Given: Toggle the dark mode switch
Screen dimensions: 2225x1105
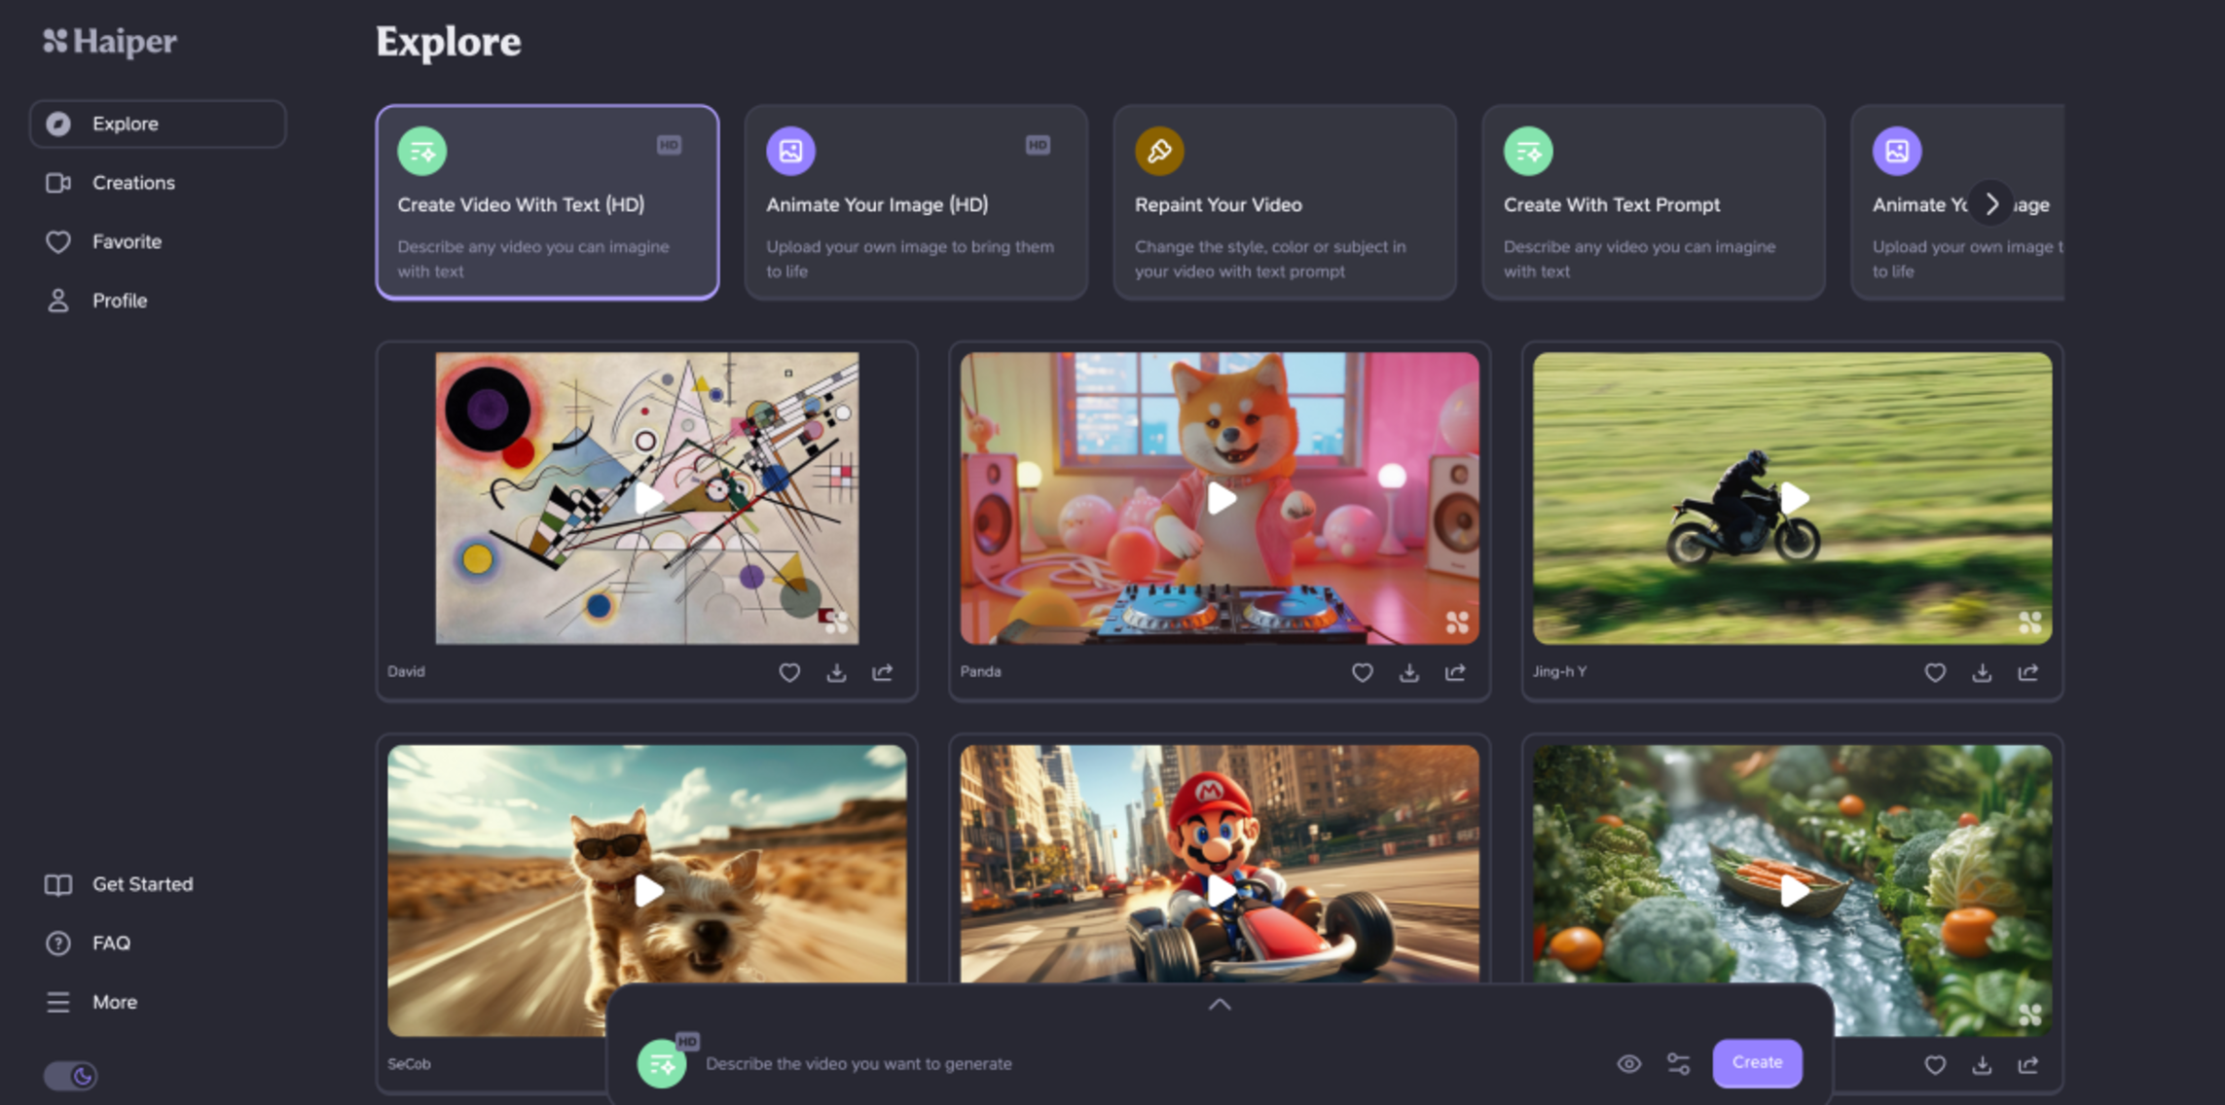Looking at the screenshot, I should pos(71,1076).
